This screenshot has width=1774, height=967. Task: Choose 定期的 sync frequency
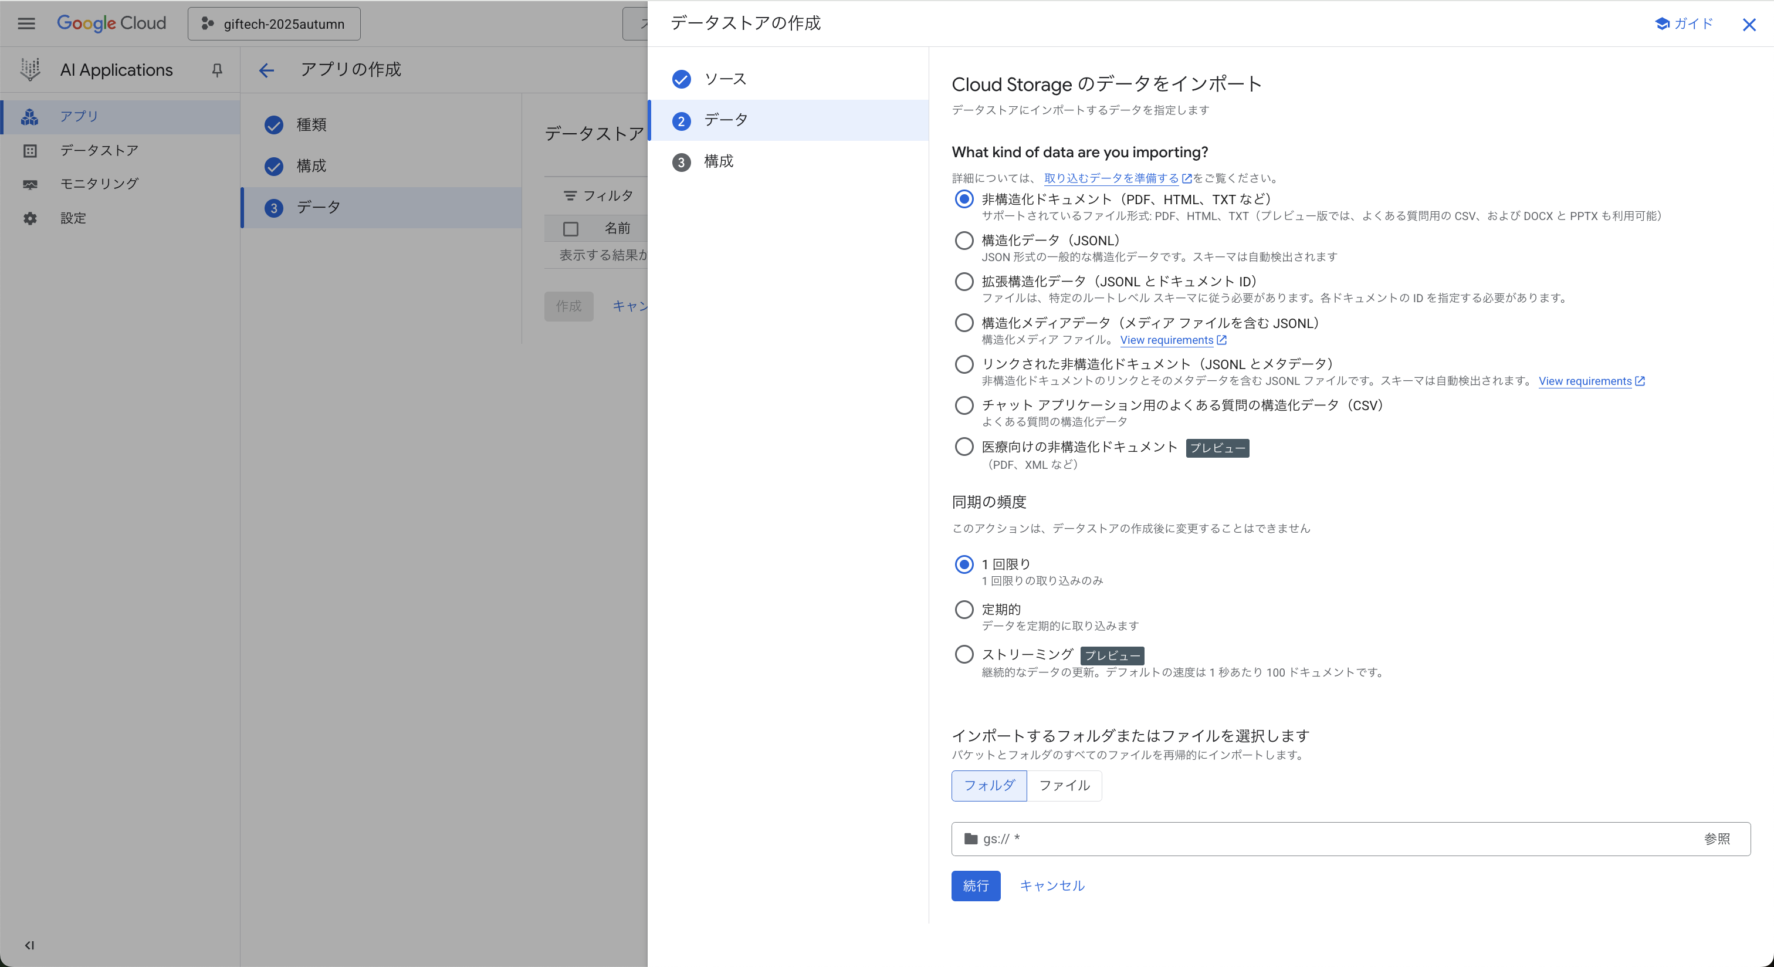click(964, 610)
